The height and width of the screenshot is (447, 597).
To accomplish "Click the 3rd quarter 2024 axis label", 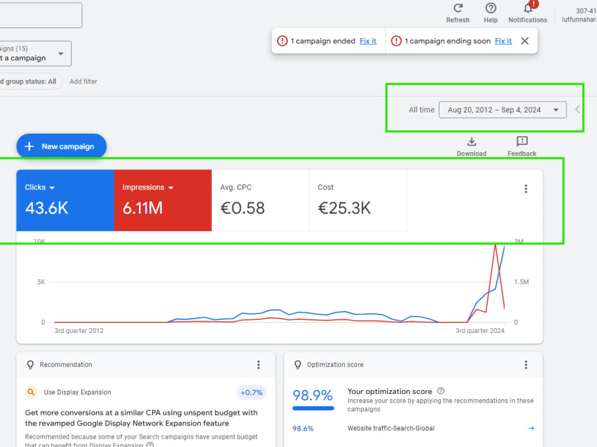I will tap(480, 331).
